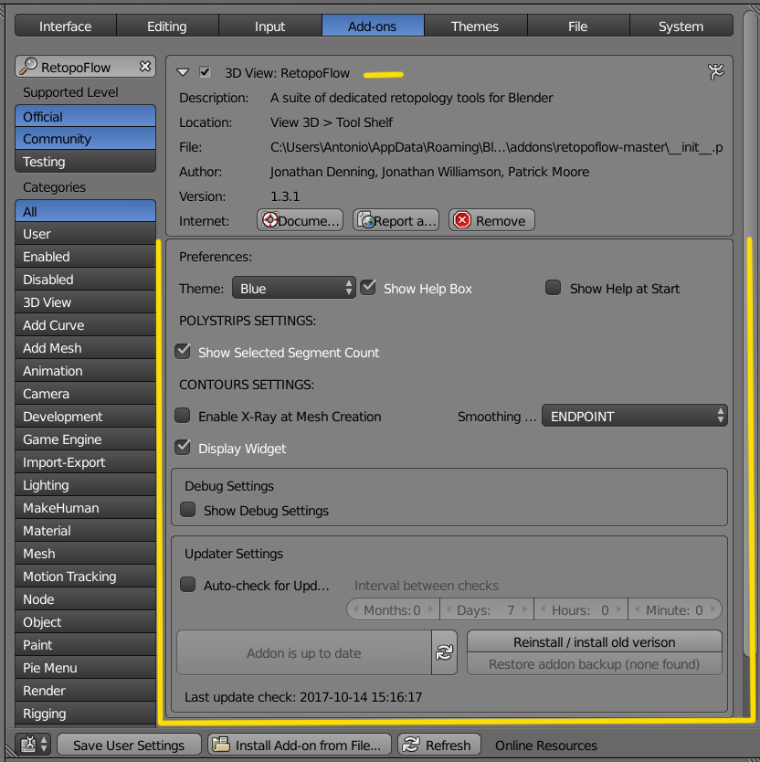Select the MakeHuman category
This screenshot has width=760, height=762.
(x=85, y=508)
